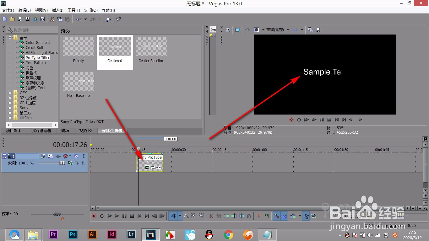Adjust the 速率 rate slider
The image size is (429, 241).
(x=57, y=215)
